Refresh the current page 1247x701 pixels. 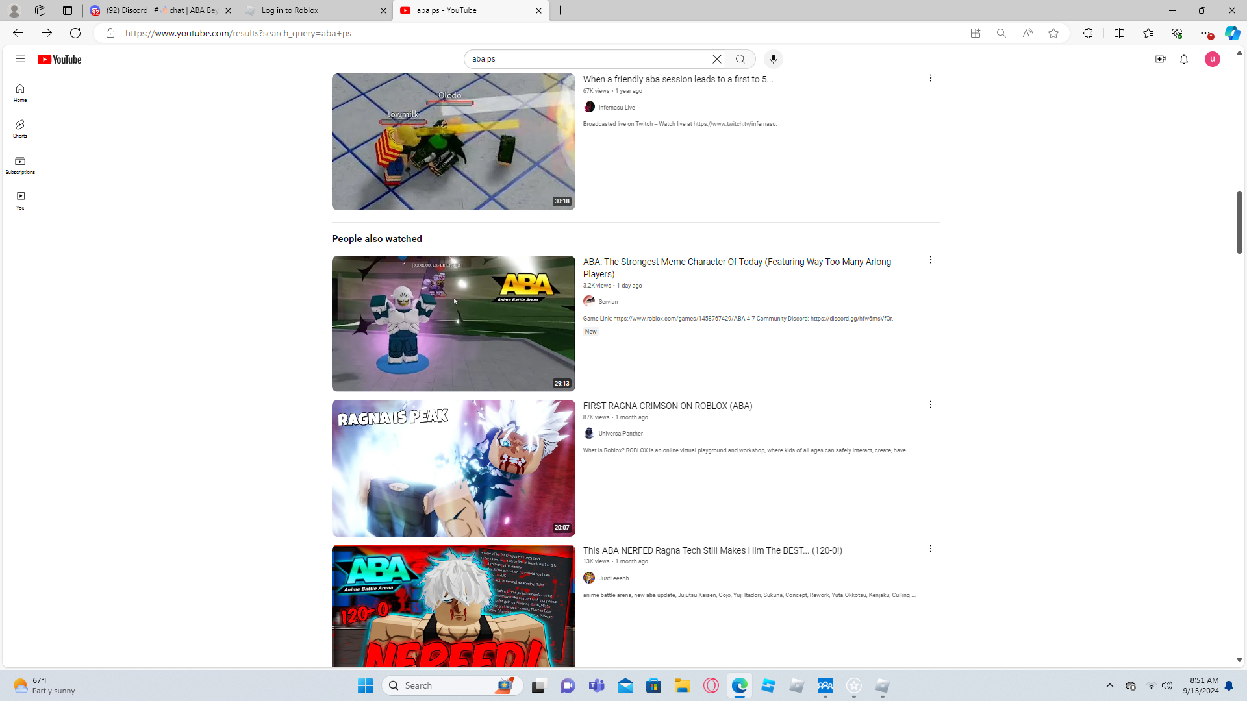[75, 33]
